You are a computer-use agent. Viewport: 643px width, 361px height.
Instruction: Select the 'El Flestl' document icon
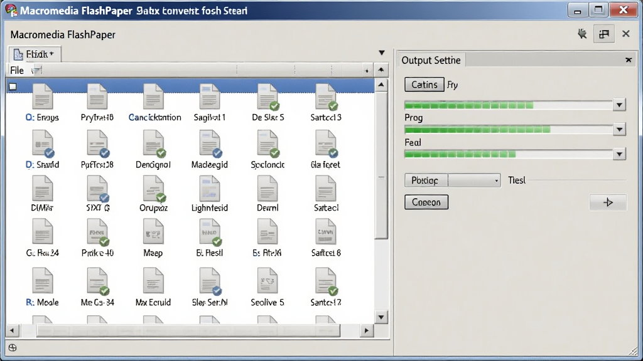tap(210, 232)
